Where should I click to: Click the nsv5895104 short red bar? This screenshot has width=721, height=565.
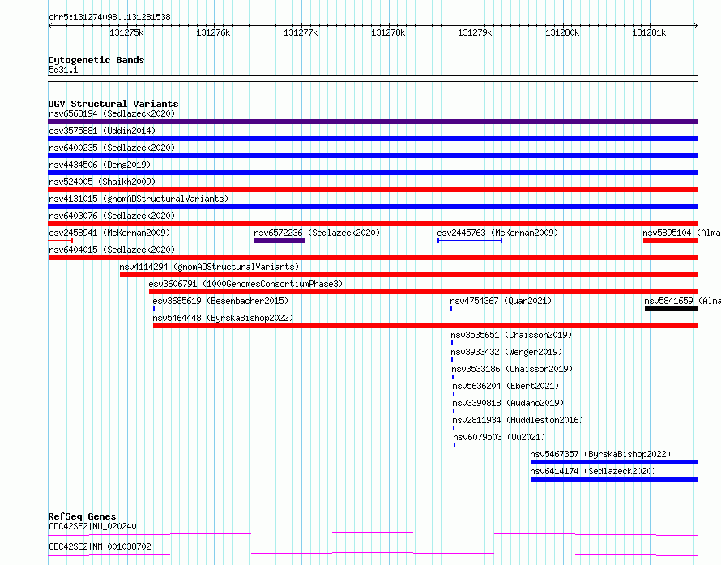671,241
